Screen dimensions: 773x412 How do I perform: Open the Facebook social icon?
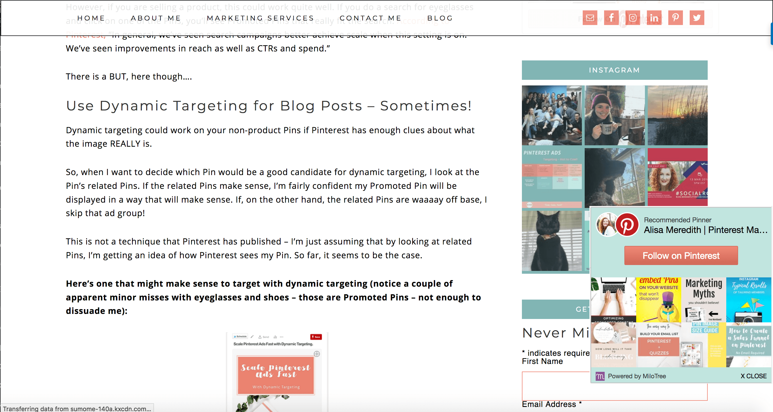click(x=611, y=18)
